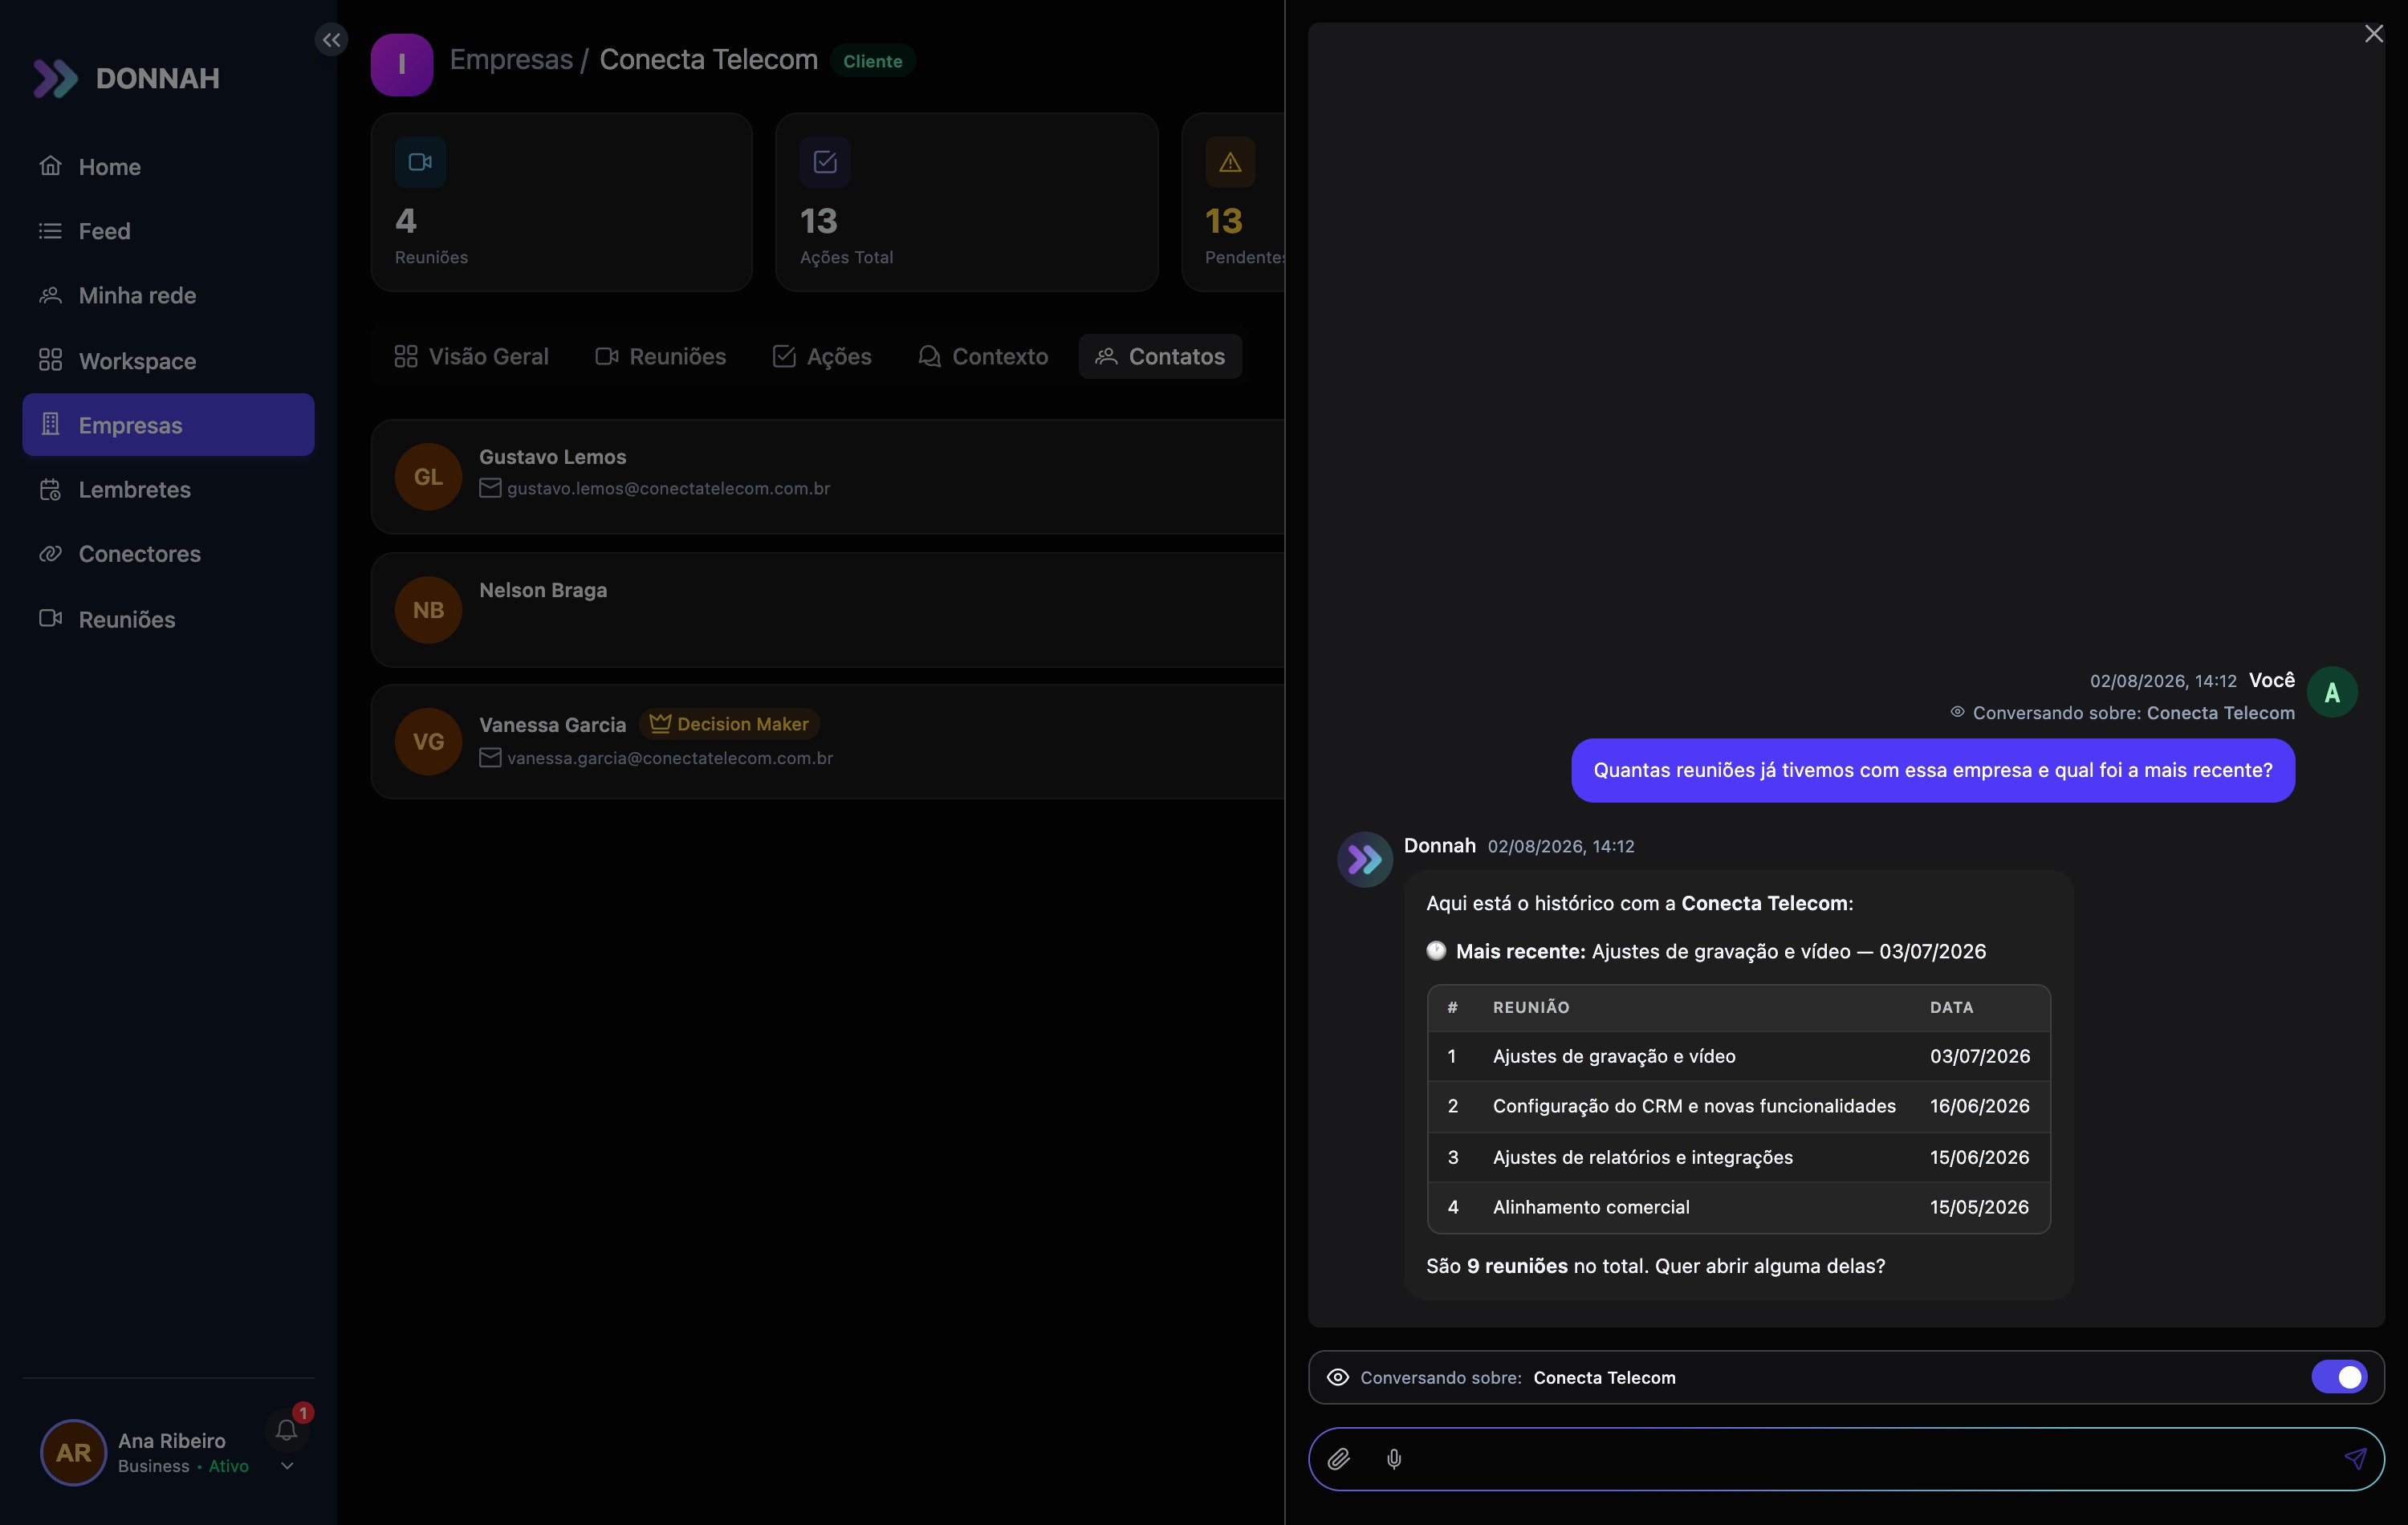Open Vanessa Garcia contact name

(x=553, y=725)
